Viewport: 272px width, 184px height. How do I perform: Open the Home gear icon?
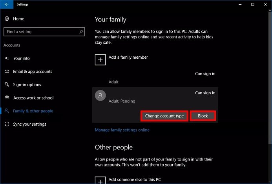click(x=7, y=19)
